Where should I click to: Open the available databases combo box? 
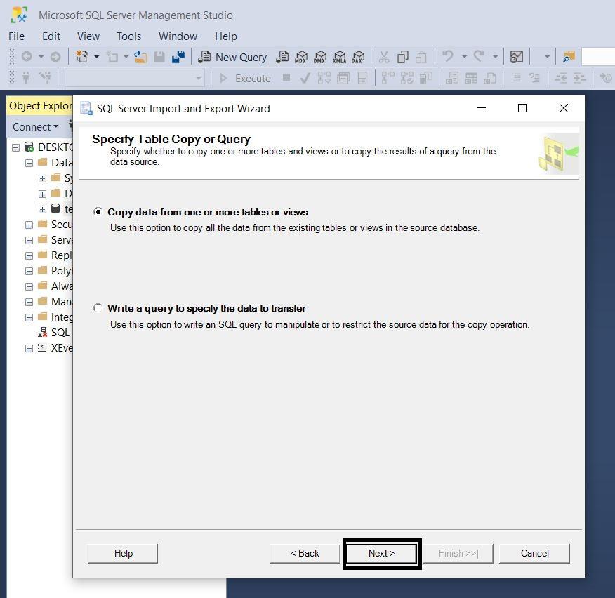(135, 79)
